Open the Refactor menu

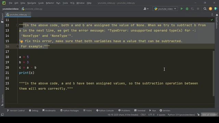pyautogui.click(x=50, y=3)
